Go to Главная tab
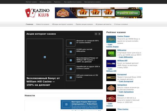 pyautogui.click(x=30, y=24)
